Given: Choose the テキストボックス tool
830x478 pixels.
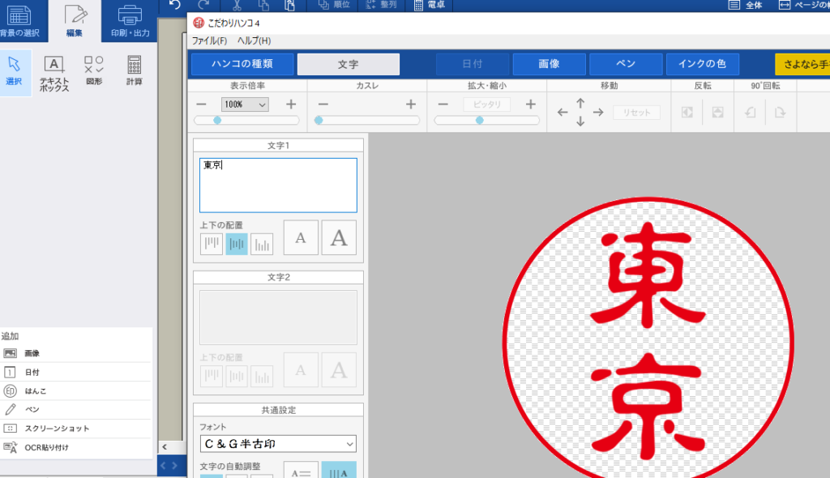Looking at the screenshot, I should (54, 73).
